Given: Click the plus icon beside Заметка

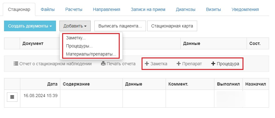Looking at the screenshot, I should 147,64.
